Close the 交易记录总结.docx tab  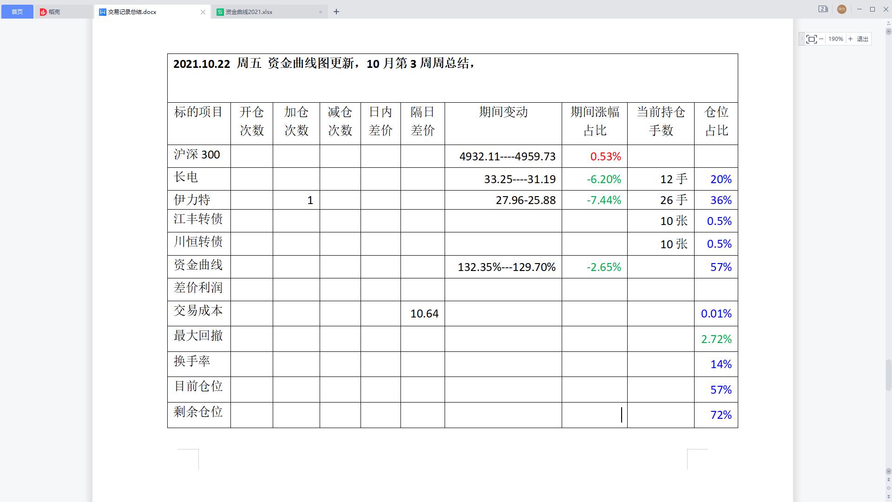click(x=203, y=12)
